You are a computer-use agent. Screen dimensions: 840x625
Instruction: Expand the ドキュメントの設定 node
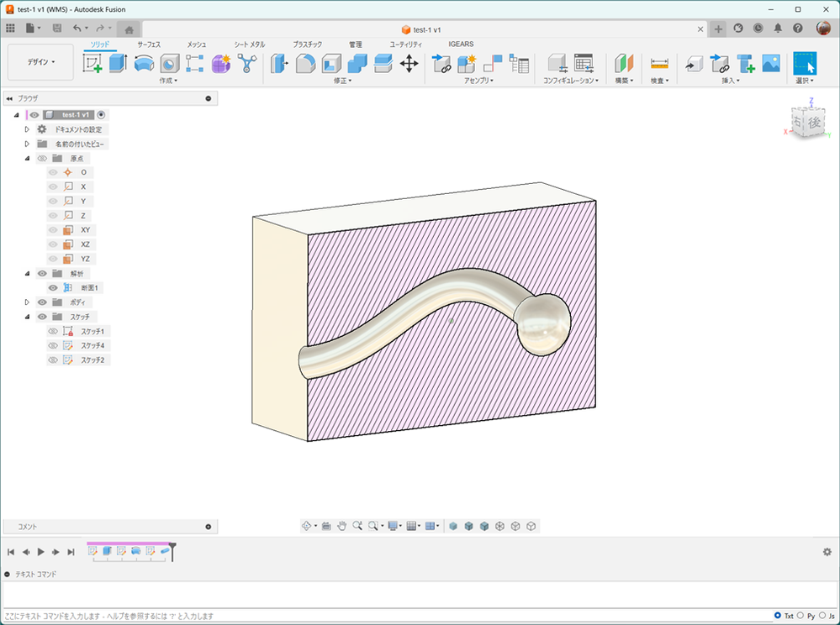click(27, 129)
